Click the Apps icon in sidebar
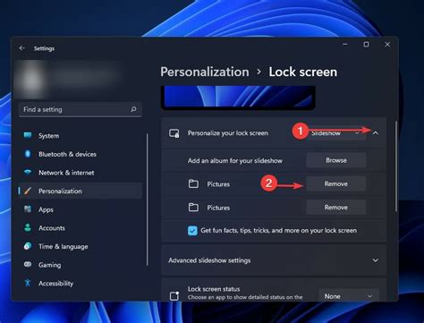Image resolution: width=424 pixels, height=323 pixels. pos(28,209)
